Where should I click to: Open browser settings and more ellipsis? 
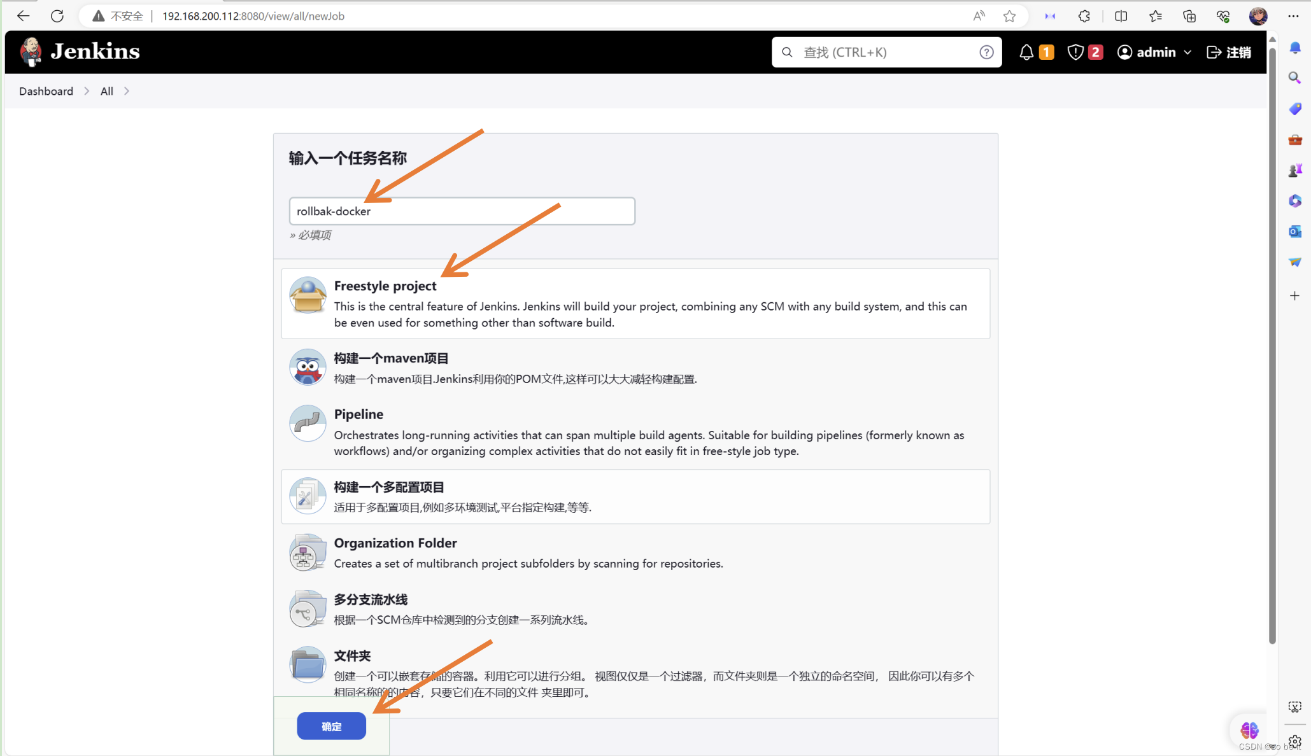[1293, 16]
